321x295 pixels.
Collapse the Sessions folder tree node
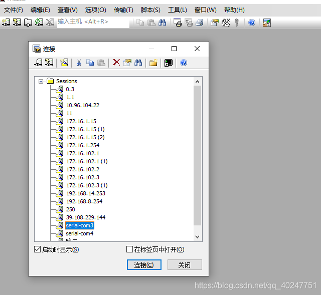tap(41, 81)
